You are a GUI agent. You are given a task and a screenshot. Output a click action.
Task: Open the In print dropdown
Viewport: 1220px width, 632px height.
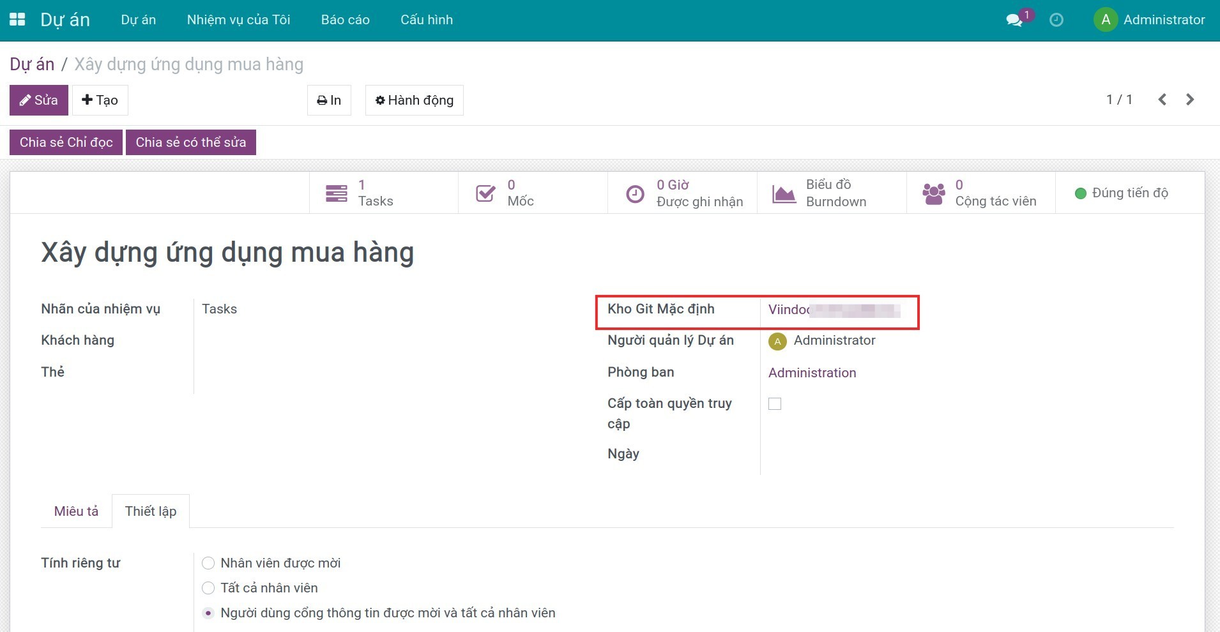point(329,100)
